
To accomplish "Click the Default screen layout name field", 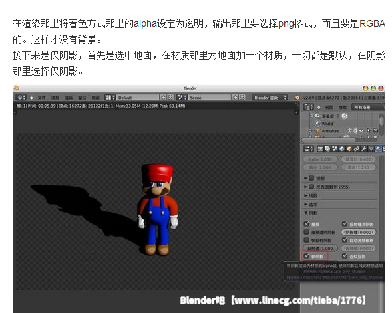I will (x=138, y=98).
